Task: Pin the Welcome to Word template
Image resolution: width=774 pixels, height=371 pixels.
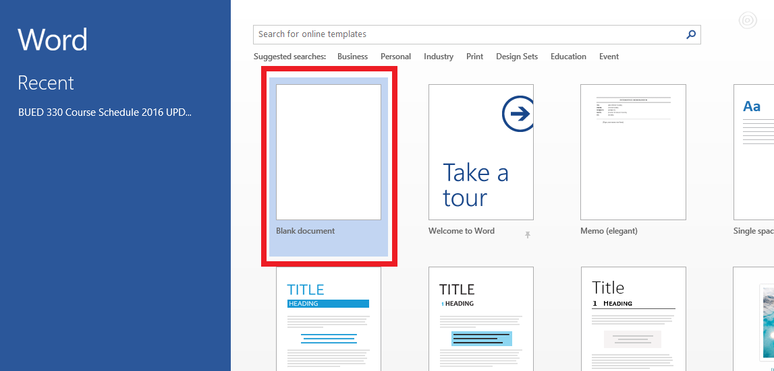Action: click(528, 234)
